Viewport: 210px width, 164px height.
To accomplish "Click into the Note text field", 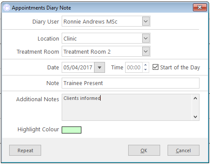I will tap(130, 83).
